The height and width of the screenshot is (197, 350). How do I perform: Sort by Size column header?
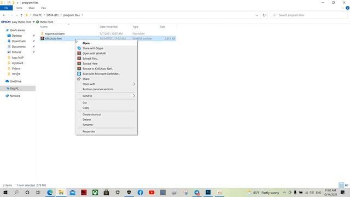click(x=162, y=27)
